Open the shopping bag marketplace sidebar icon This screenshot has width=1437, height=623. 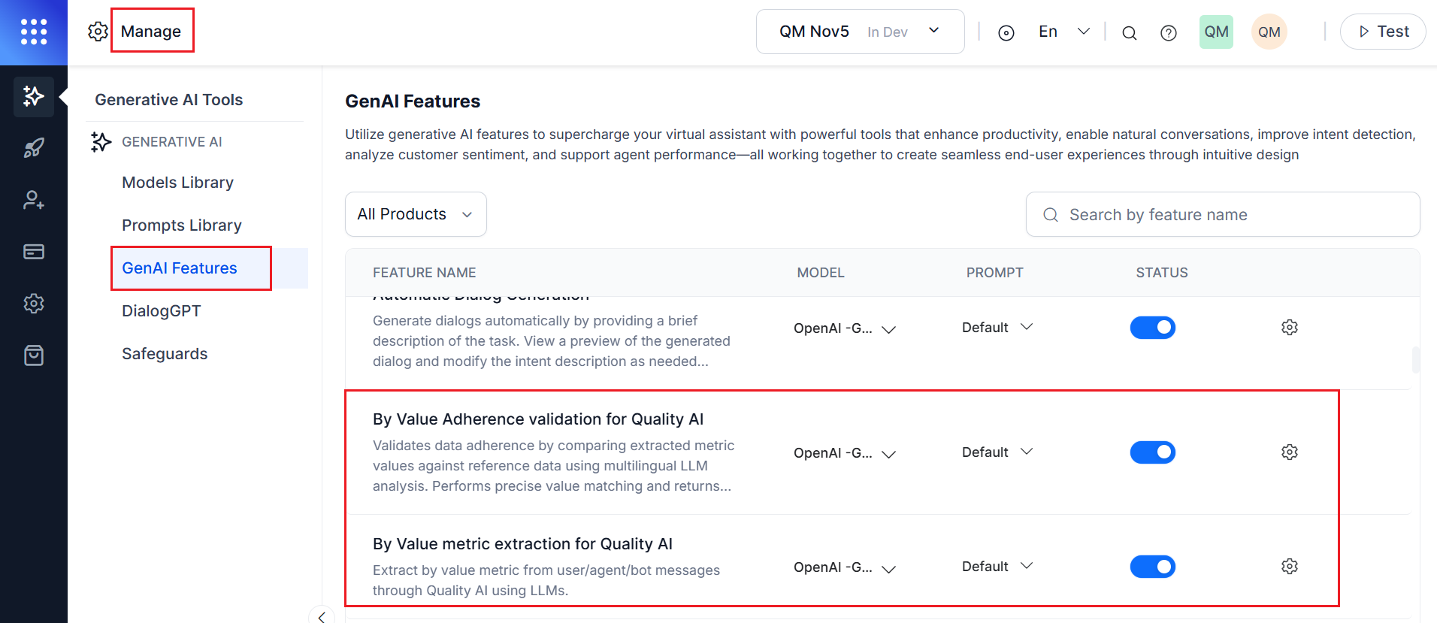click(34, 355)
